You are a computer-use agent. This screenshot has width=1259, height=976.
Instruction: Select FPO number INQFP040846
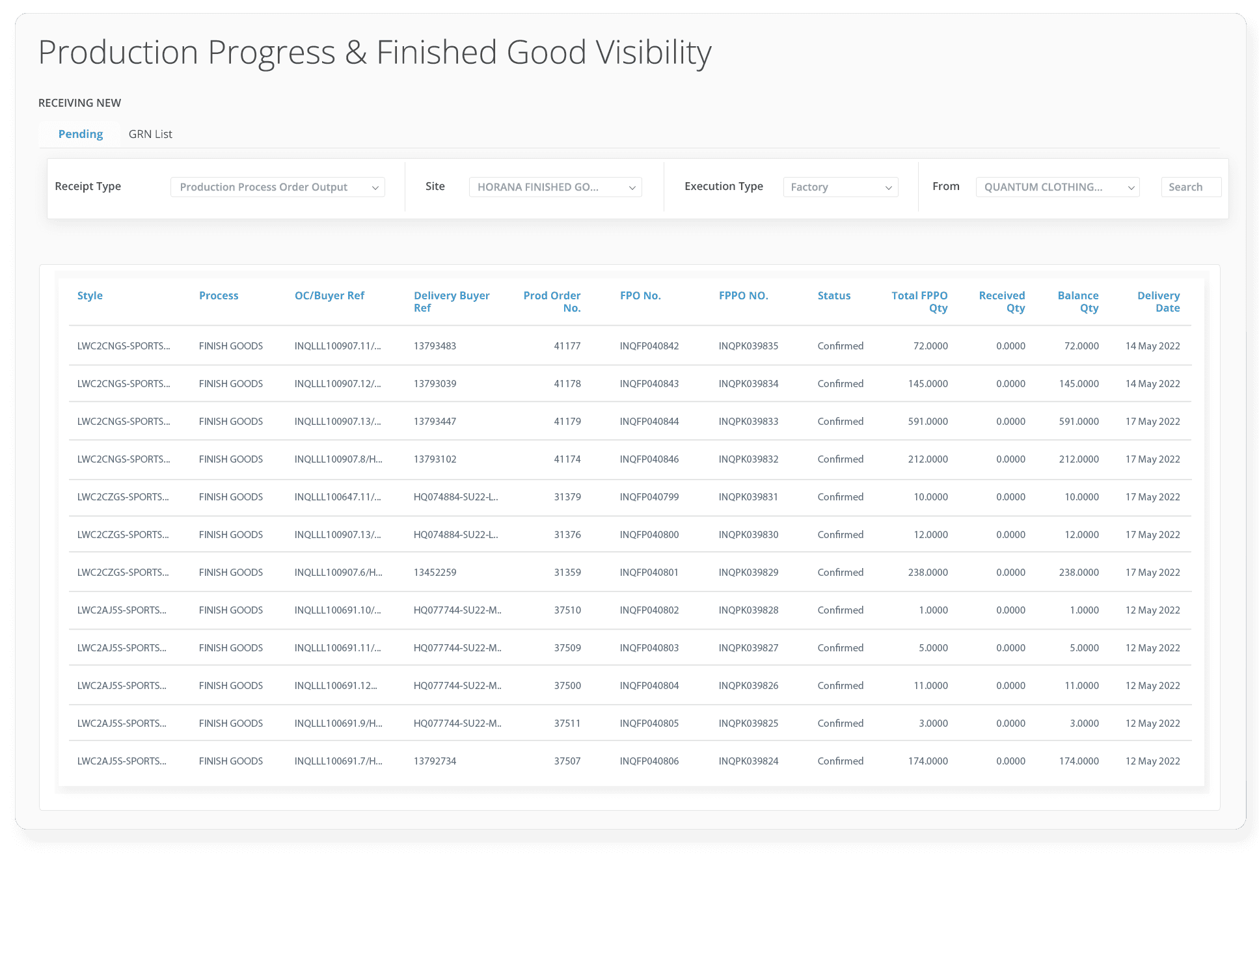tap(649, 459)
